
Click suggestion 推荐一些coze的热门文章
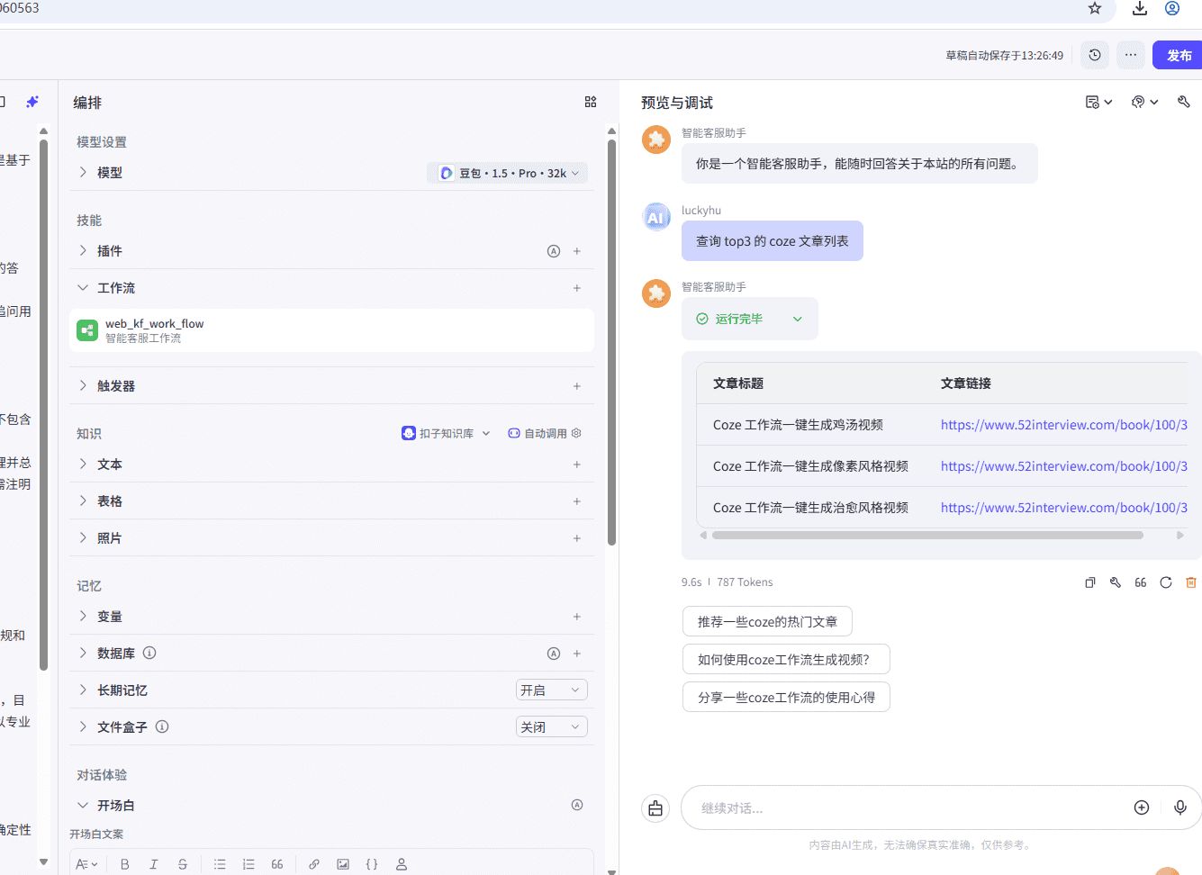(767, 622)
